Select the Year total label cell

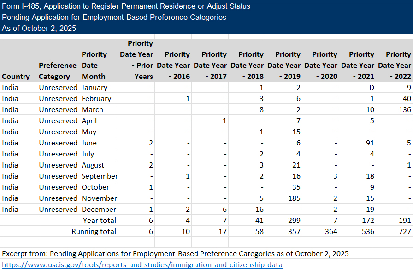pyautogui.click(x=99, y=221)
